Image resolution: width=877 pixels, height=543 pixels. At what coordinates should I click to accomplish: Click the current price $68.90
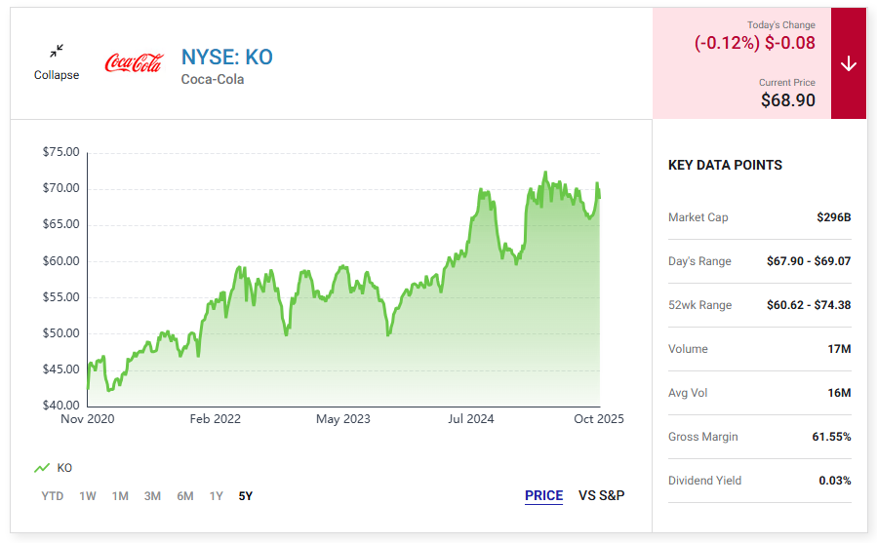[788, 100]
